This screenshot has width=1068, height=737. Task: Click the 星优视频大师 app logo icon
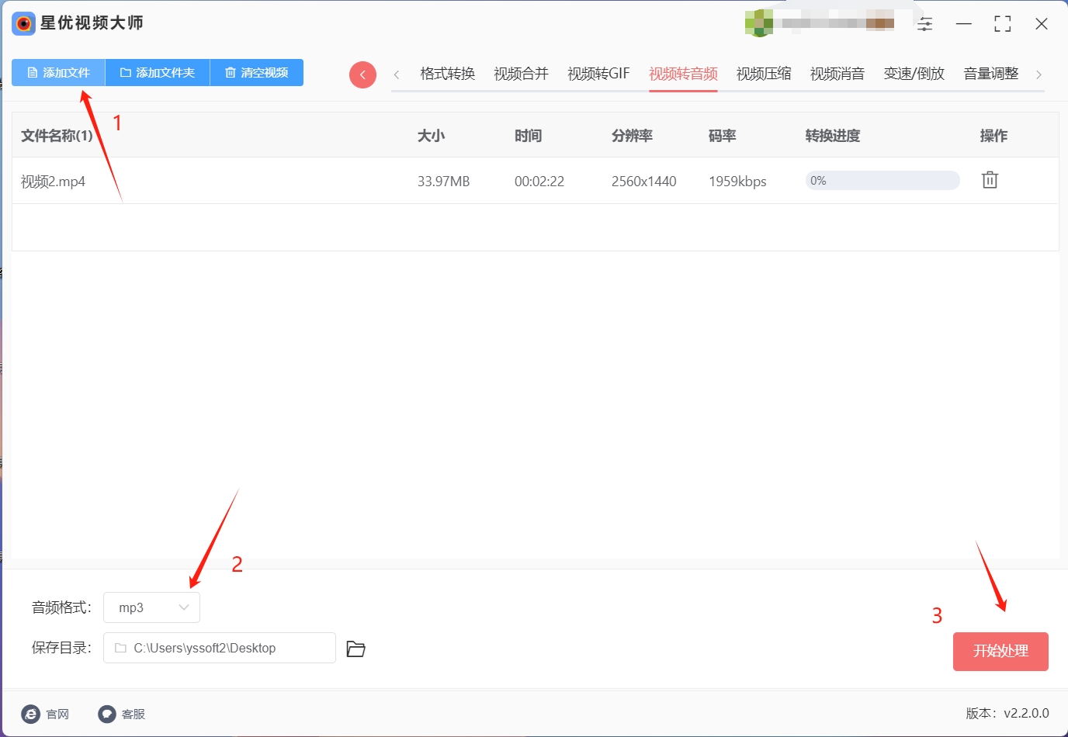[23, 24]
